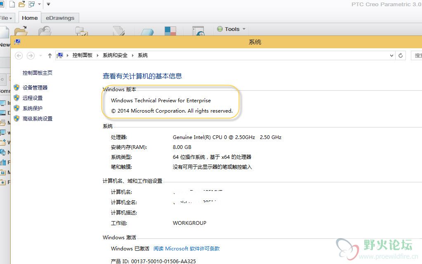422x264 pixels.
Task: Click the Play Trail File ribbon icon
Action: pos(198,31)
